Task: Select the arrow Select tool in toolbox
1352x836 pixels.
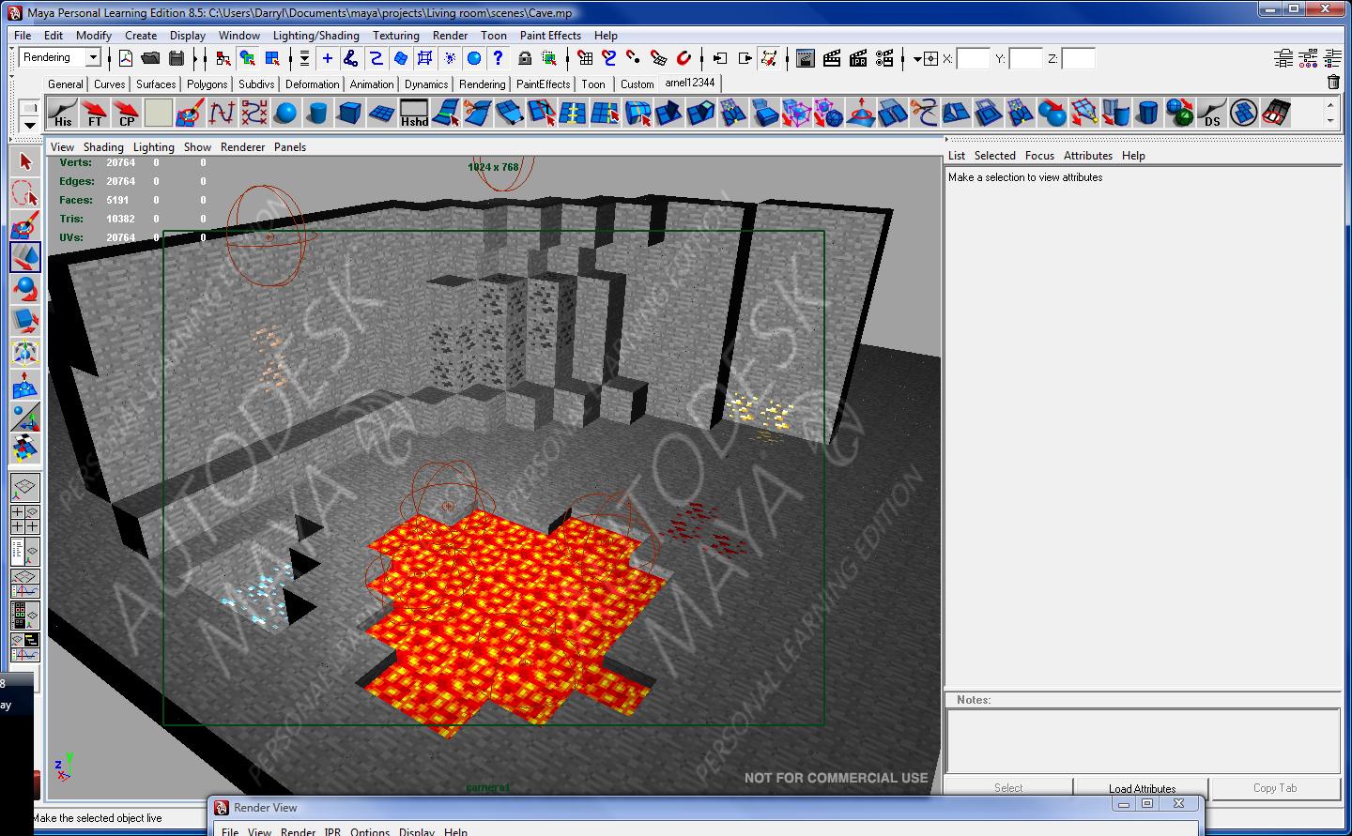Action: [25, 162]
